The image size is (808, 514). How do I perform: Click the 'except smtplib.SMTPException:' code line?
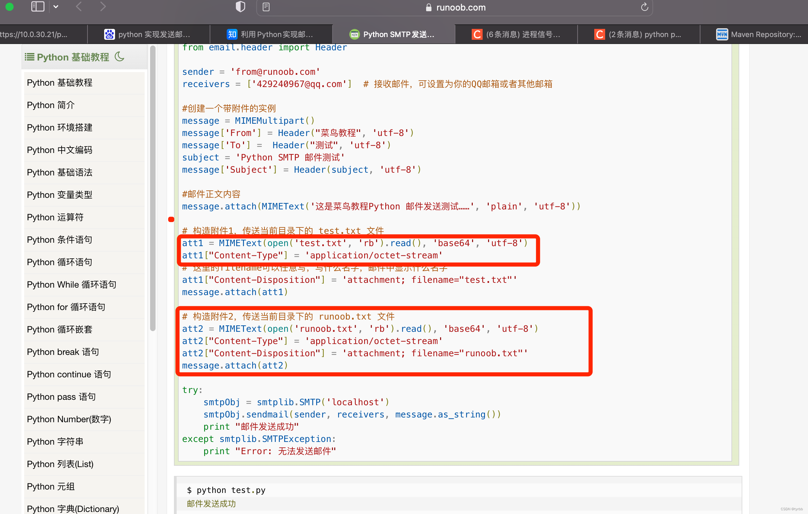[259, 439]
